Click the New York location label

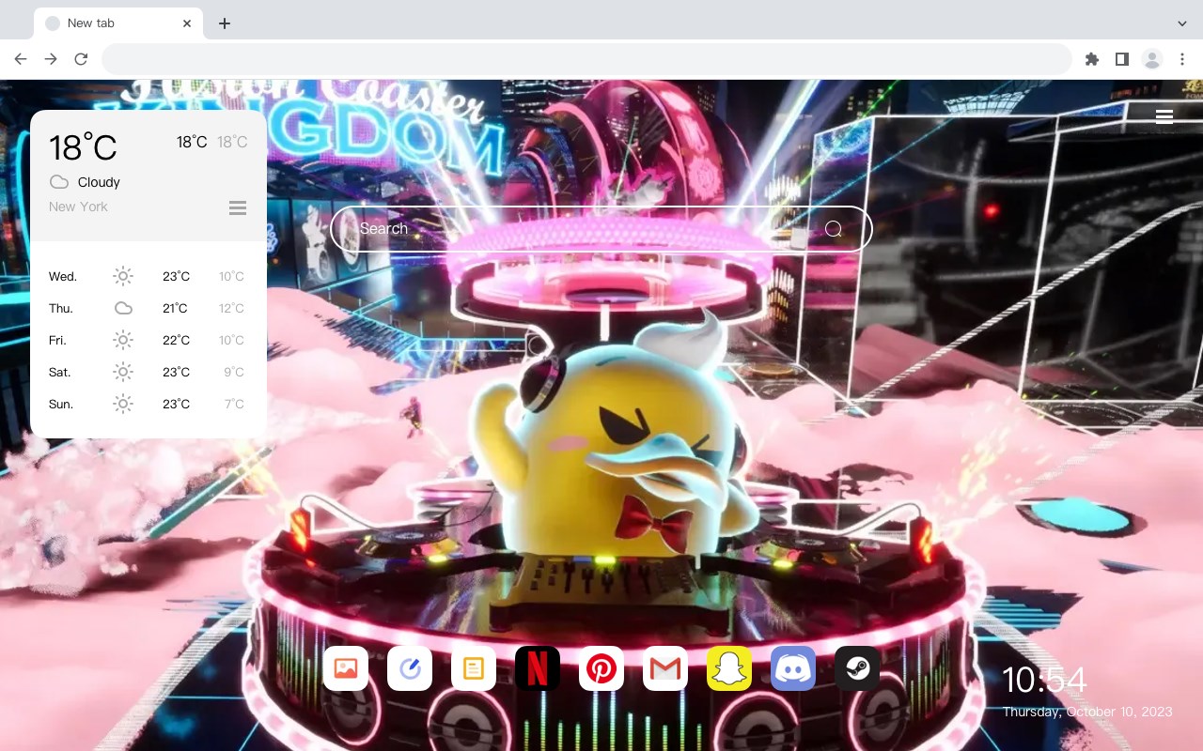(x=78, y=207)
